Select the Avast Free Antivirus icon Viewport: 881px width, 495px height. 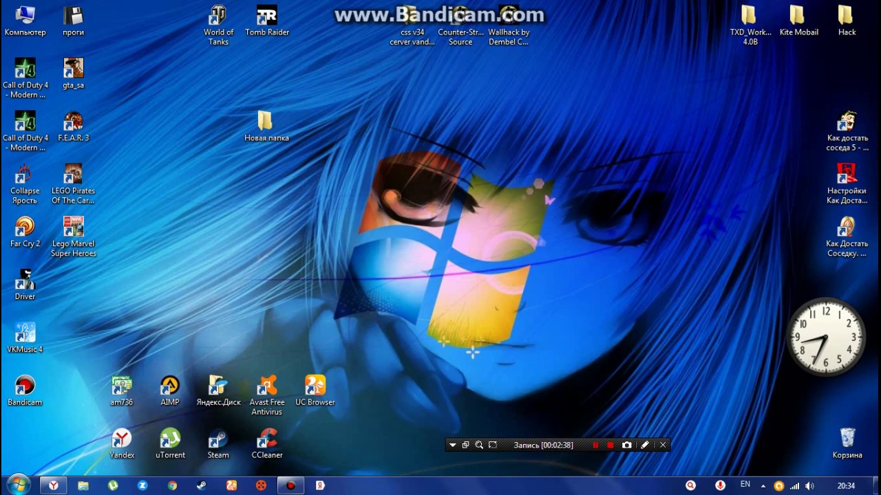point(267,395)
